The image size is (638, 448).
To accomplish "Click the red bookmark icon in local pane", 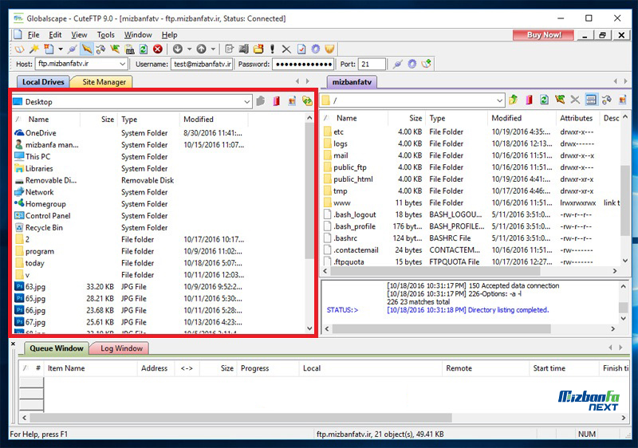I will [276, 101].
